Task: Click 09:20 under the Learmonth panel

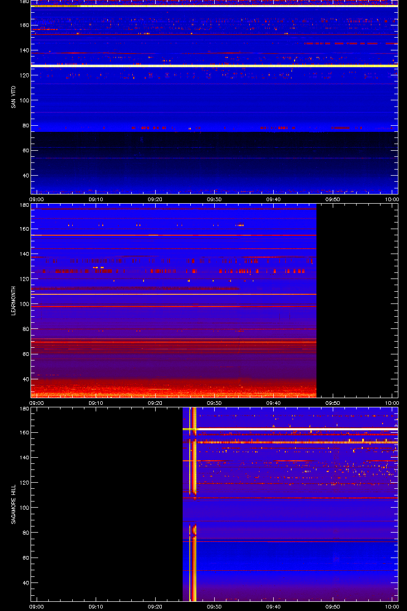Action: tap(155, 403)
